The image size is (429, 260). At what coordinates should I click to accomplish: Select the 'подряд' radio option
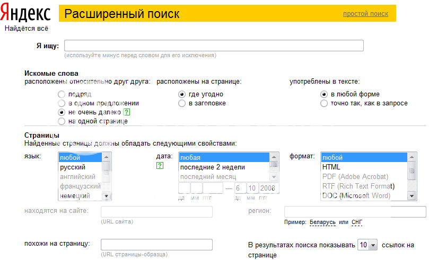pos(61,94)
